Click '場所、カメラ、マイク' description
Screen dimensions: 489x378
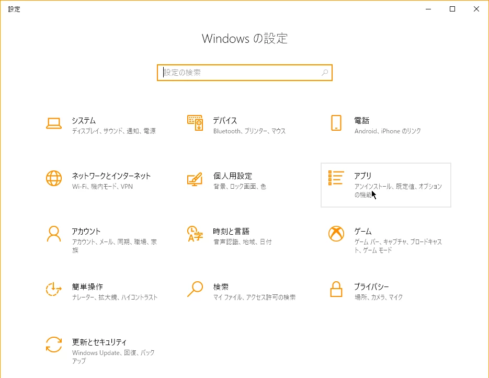(x=378, y=297)
